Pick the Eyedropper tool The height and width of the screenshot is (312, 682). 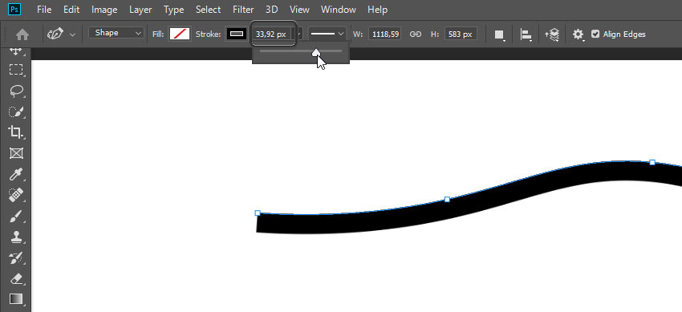pyautogui.click(x=16, y=175)
